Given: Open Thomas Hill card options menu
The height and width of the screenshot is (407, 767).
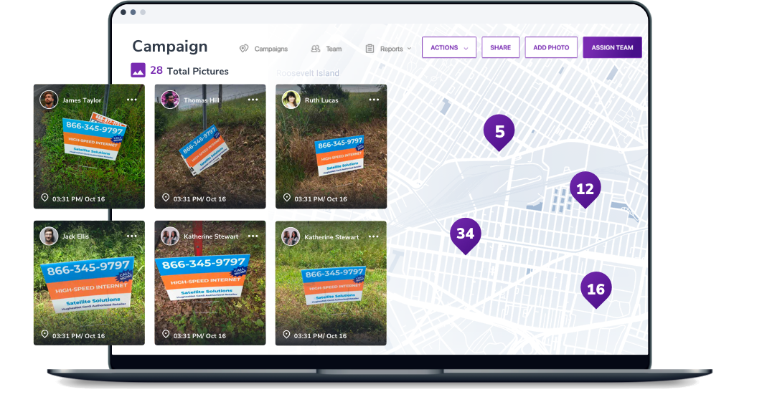Looking at the screenshot, I should (253, 100).
